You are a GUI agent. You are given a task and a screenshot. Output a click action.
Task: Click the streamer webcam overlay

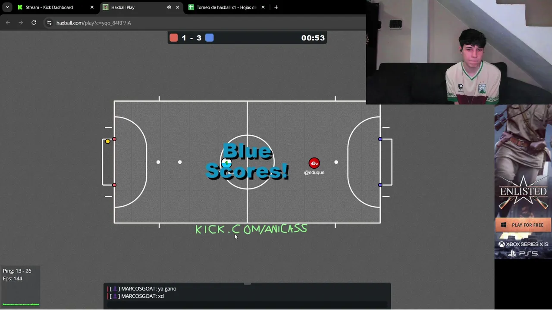pos(459,52)
